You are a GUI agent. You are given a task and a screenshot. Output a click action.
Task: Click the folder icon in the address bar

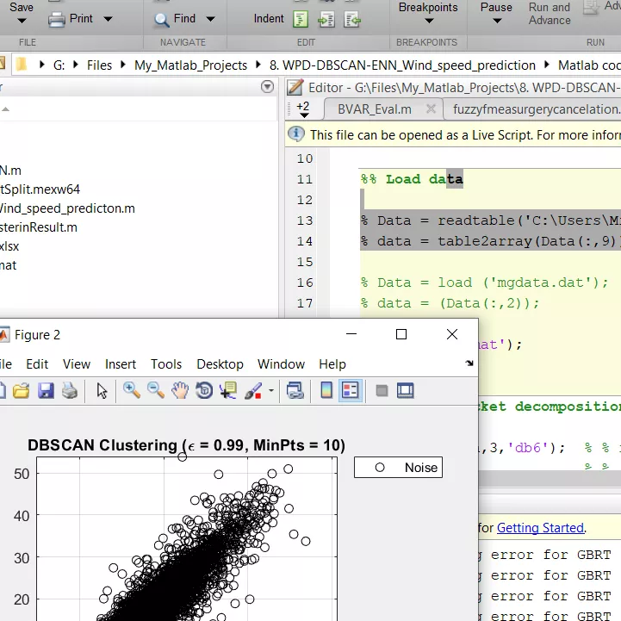click(22, 64)
